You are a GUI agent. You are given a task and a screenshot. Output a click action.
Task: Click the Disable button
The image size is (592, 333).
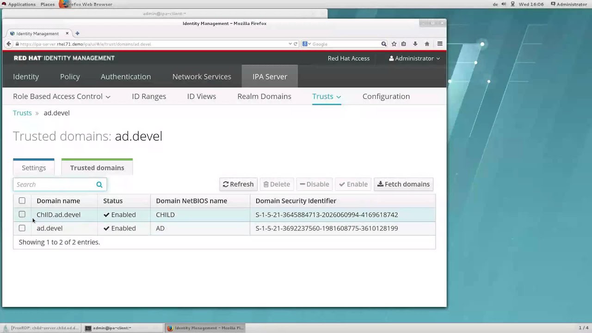[x=314, y=184]
